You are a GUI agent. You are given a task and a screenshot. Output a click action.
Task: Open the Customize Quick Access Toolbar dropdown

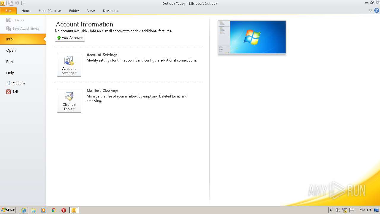(x=24, y=4)
